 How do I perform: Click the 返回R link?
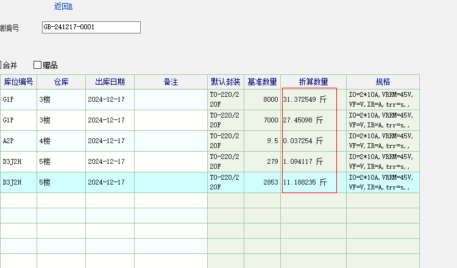point(63,7)
